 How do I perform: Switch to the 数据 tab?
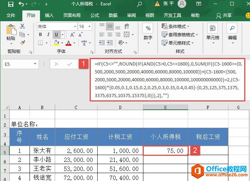coord(113,15)
